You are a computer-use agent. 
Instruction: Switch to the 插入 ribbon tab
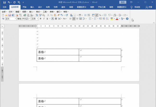click(32, 7)
